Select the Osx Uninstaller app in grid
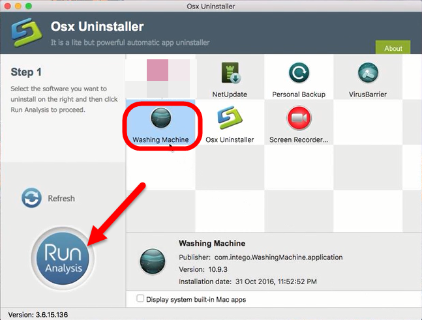422x320 pixels. tap(230, 119)
